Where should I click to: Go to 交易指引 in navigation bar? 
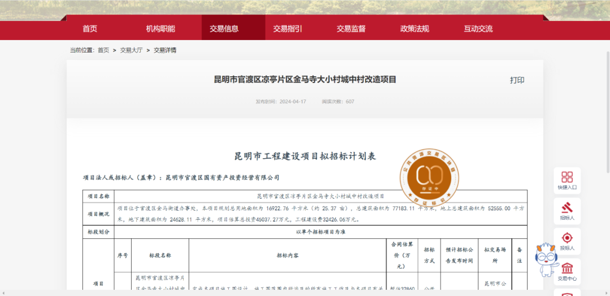pyautogui.click(x=287, y=29)
